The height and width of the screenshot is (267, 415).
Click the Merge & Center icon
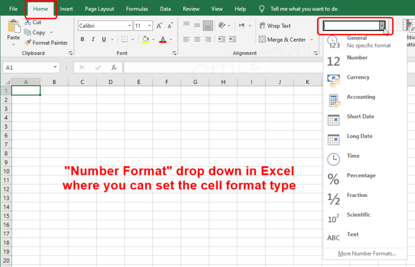tap(262, 39)
